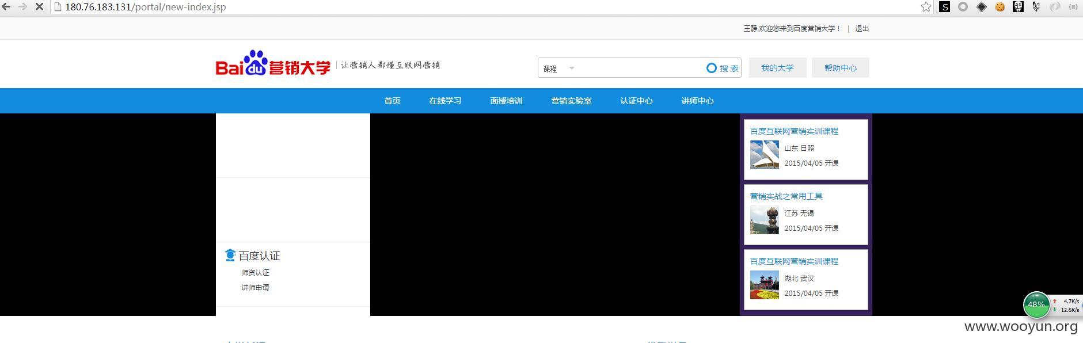The width and height of the screenshot is (1083, 343).
Task: Open the cookie extension icon
Action: [1000, 7]
